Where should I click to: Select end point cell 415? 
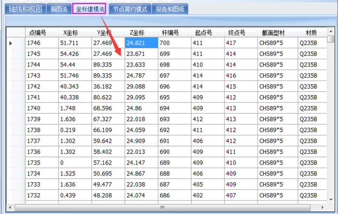point(241,86)
